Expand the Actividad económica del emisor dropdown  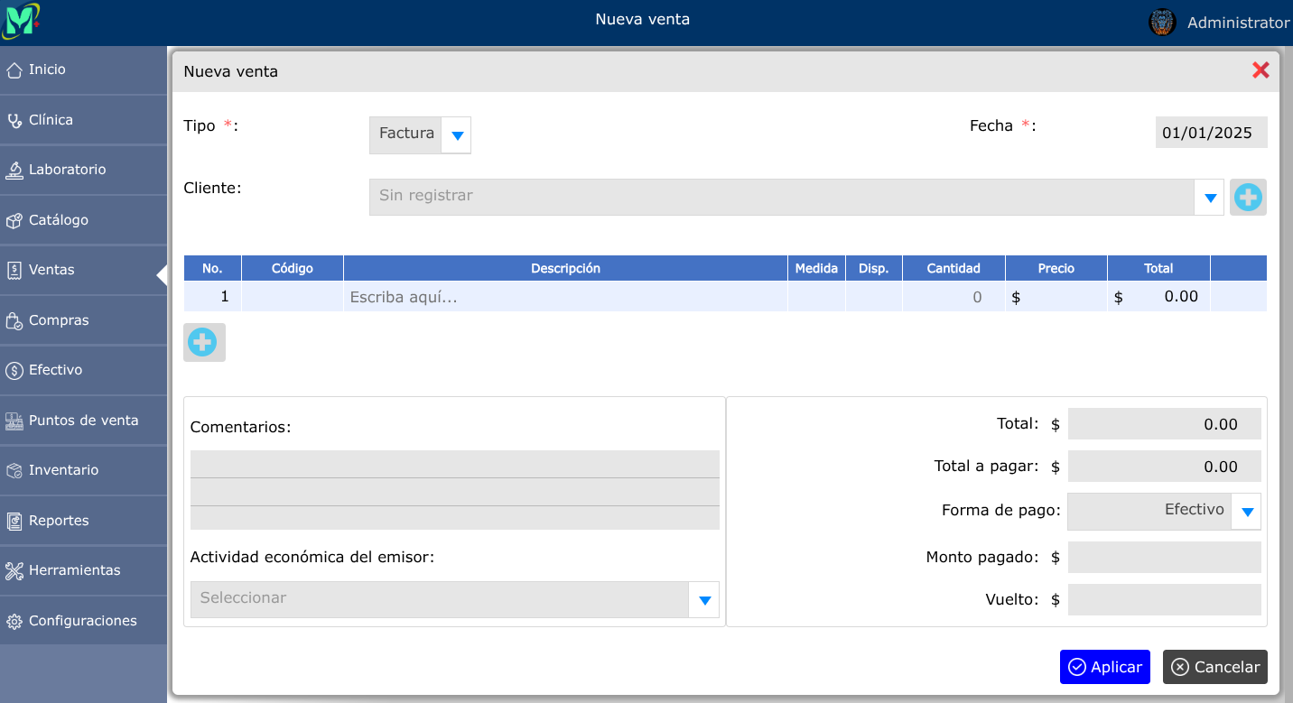pyautogui.click(x=704, y=599)
